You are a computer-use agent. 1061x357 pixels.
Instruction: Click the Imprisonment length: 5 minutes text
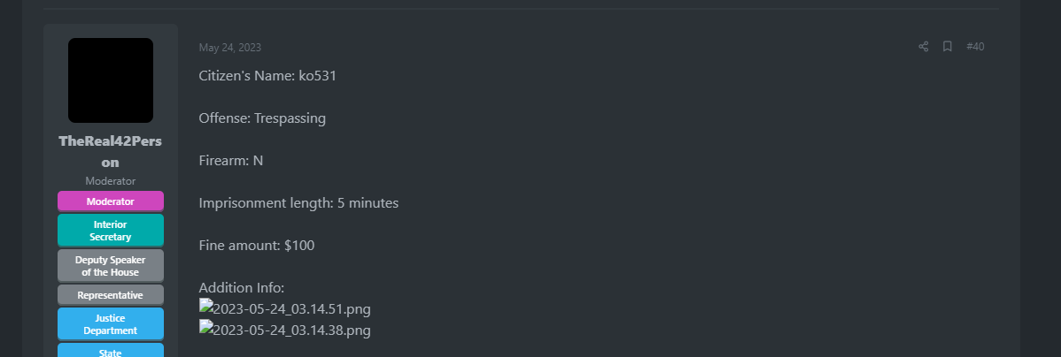point(298,203)
